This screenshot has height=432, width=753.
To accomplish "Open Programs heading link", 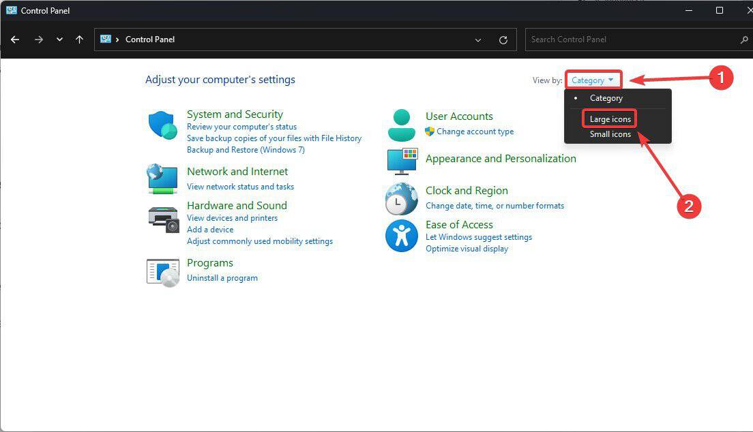I will point(210,263).
